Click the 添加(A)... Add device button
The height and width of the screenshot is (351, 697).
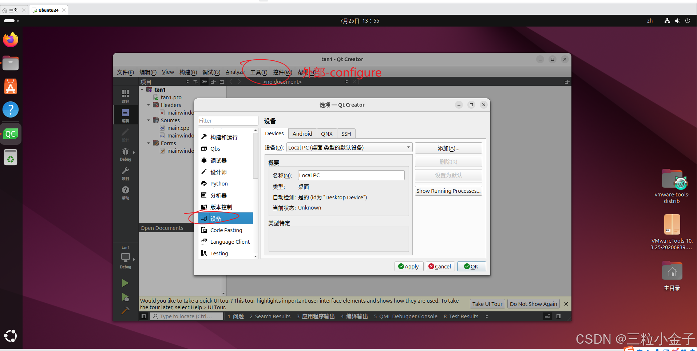[448, 148]
